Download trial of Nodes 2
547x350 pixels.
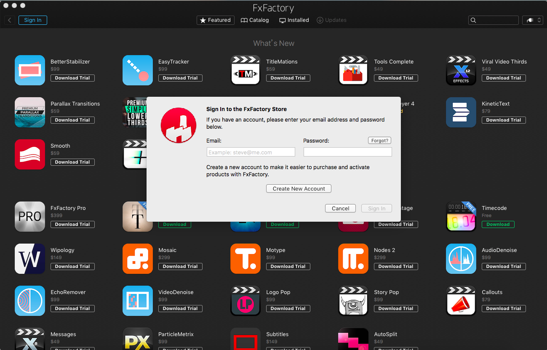click(396, 266)
